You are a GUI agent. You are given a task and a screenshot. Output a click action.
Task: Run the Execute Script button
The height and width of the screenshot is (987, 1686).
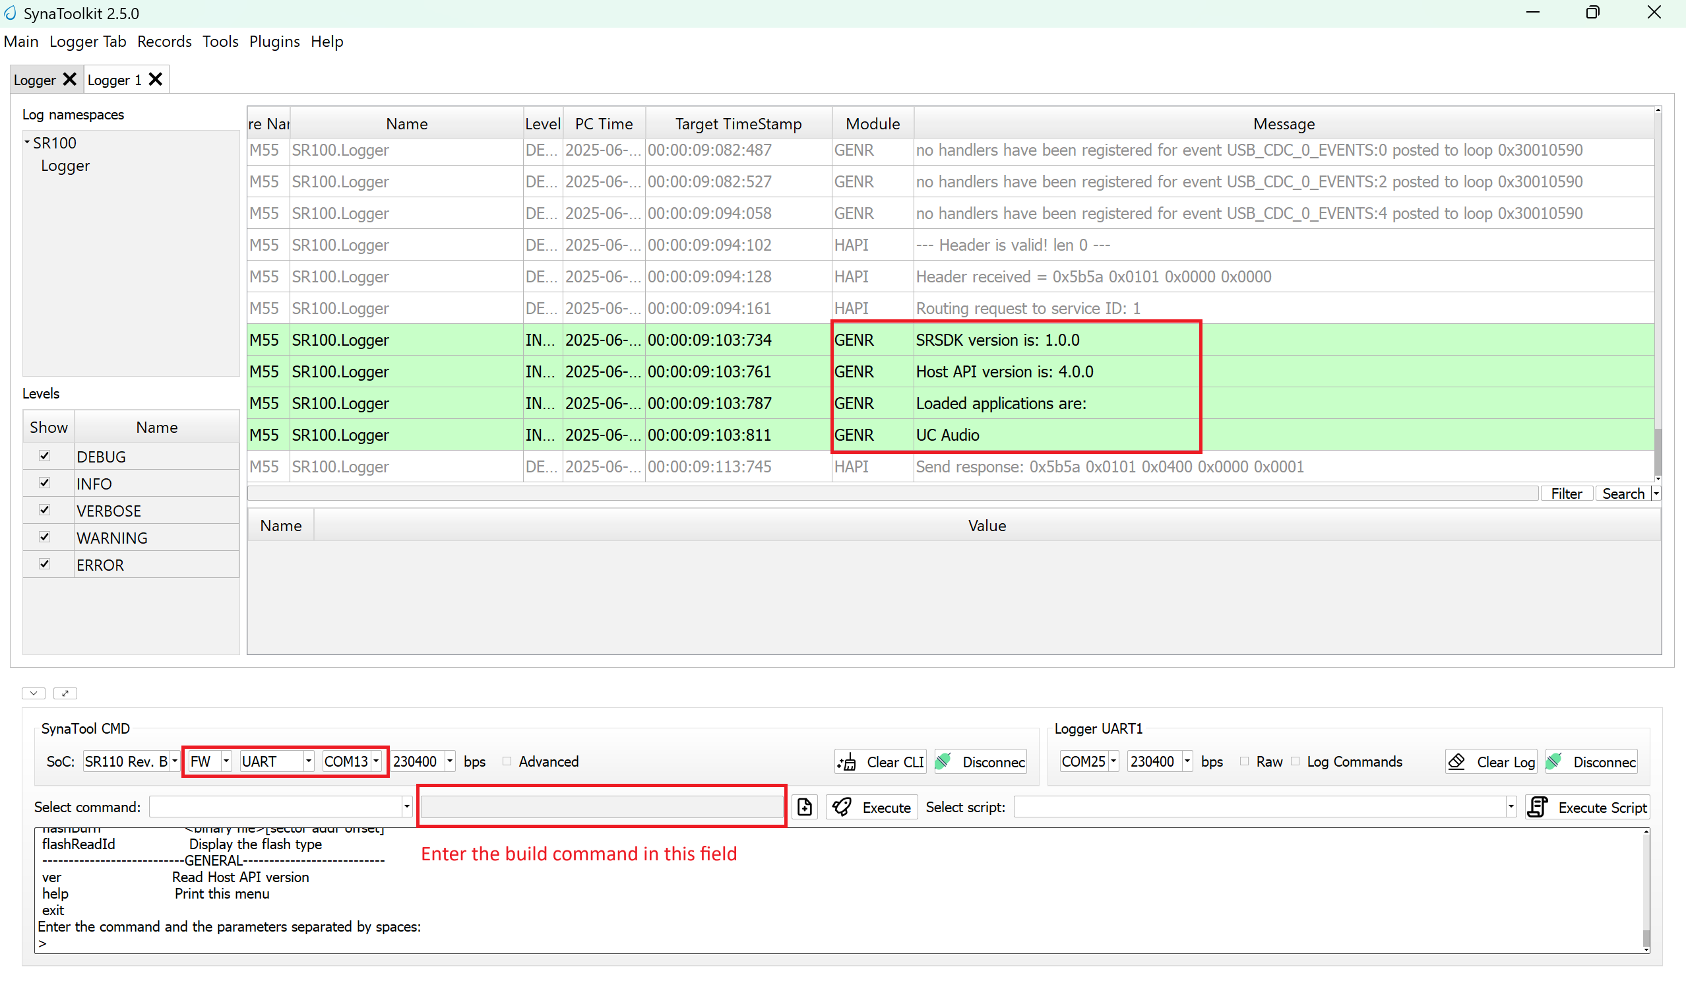pos(1588,807)
